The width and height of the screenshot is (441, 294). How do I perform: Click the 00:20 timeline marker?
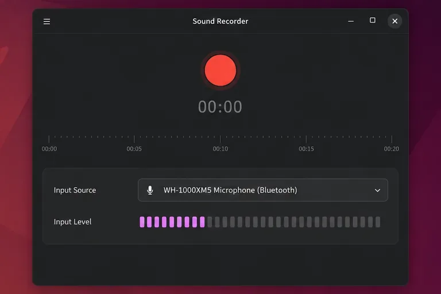point(392,149)
